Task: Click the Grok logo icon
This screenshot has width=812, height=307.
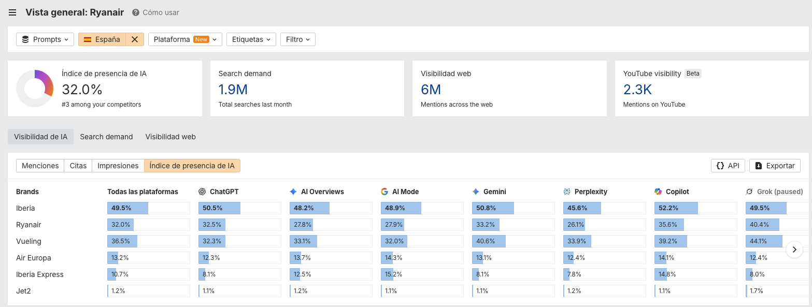Action: 749,192
